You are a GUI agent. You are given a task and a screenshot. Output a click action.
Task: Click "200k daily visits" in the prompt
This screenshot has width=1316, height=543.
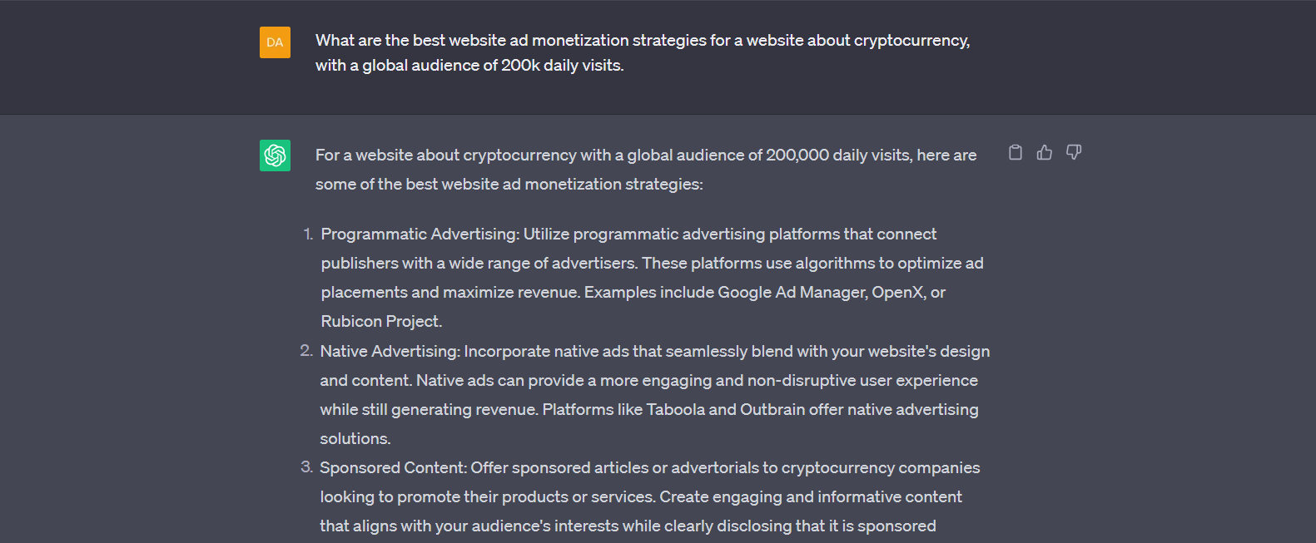coord(561,66)
